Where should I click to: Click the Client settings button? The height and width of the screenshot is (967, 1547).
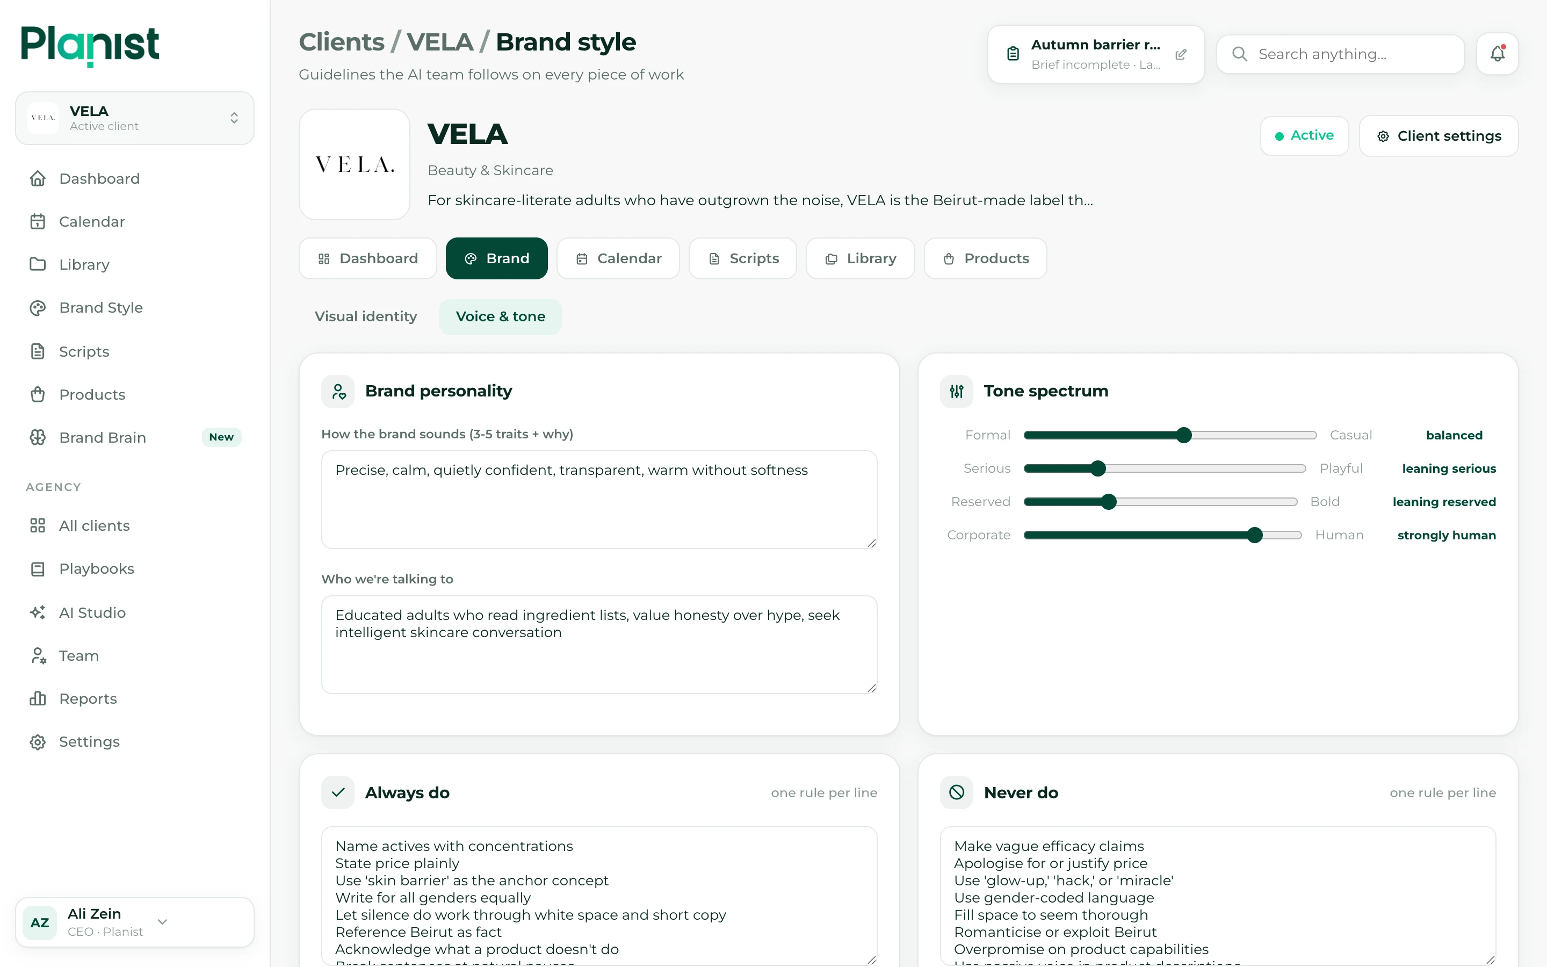click(x=1438, y=135)
